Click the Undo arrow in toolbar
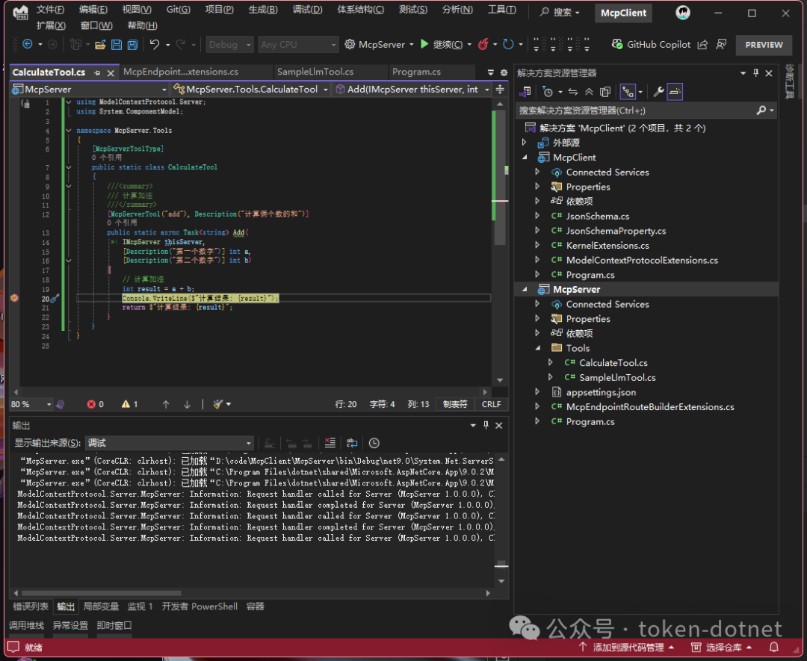The height and width of the screenshot is (661, 807). [x=155, y=45]
